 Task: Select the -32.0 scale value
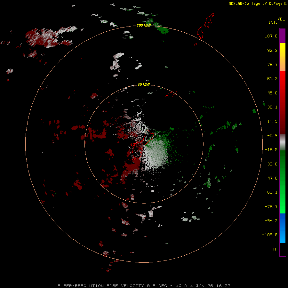coord(271,164)
